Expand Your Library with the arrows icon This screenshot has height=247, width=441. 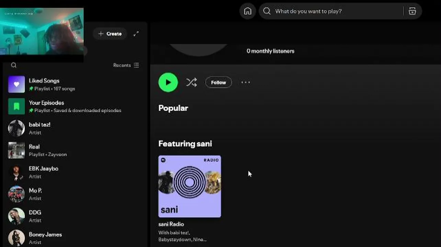click(x=136, y=34)
